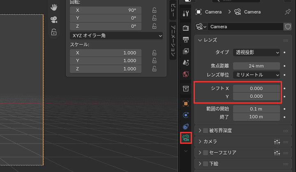
Task: Animate レンズ単位 property dot
Action: 284,75
